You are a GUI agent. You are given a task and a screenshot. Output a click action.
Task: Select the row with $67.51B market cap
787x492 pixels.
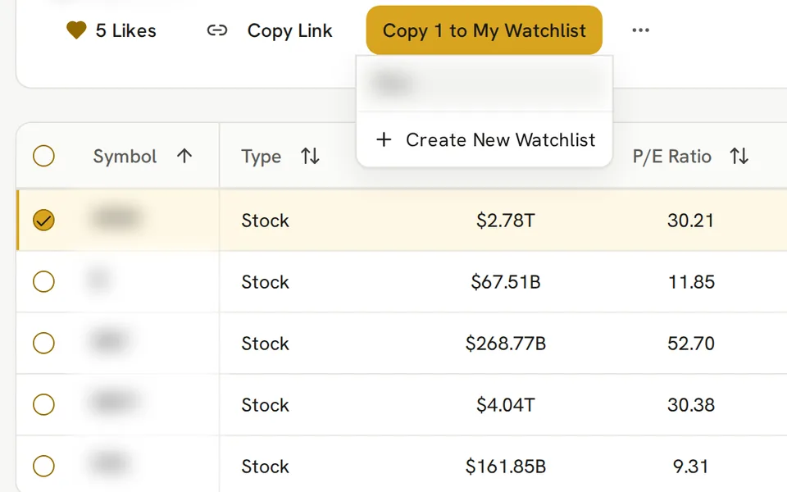pos(43,281)
